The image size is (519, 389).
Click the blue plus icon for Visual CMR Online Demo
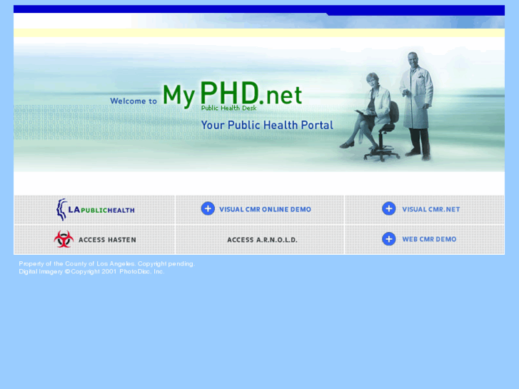[x=208, y=208]
